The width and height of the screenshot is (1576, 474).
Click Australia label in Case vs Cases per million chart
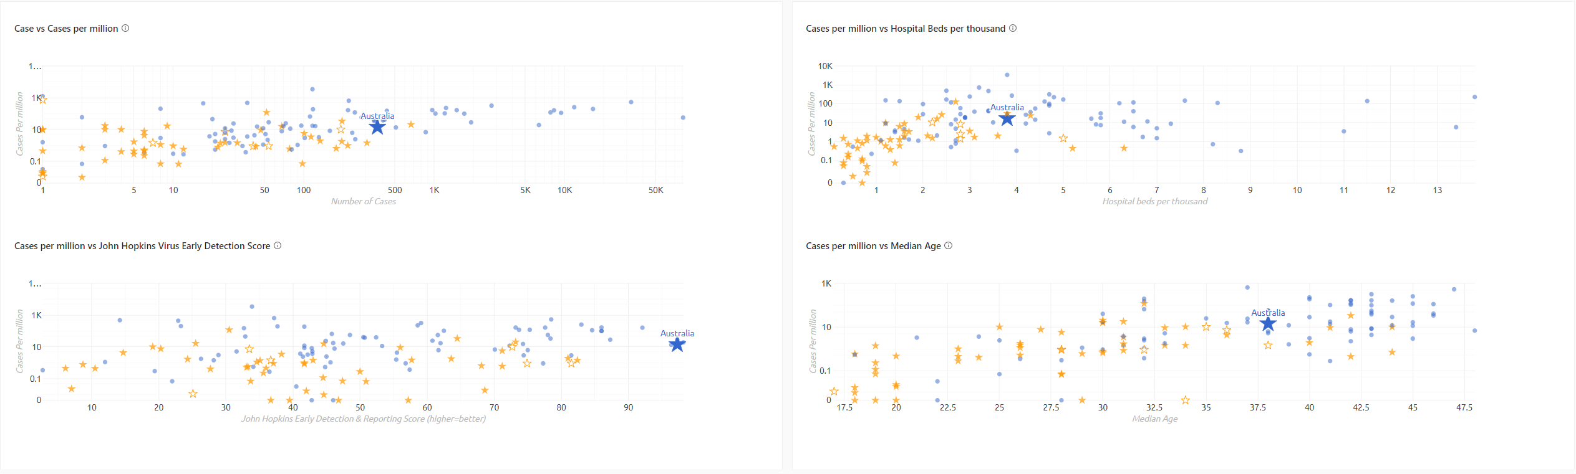tap(377, 116)
